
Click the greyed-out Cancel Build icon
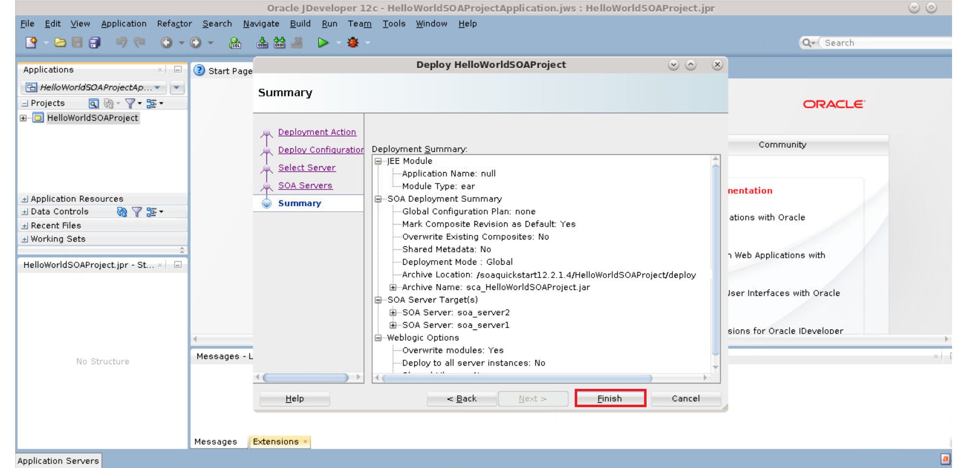pyautogui.click(x=297, y=43)
